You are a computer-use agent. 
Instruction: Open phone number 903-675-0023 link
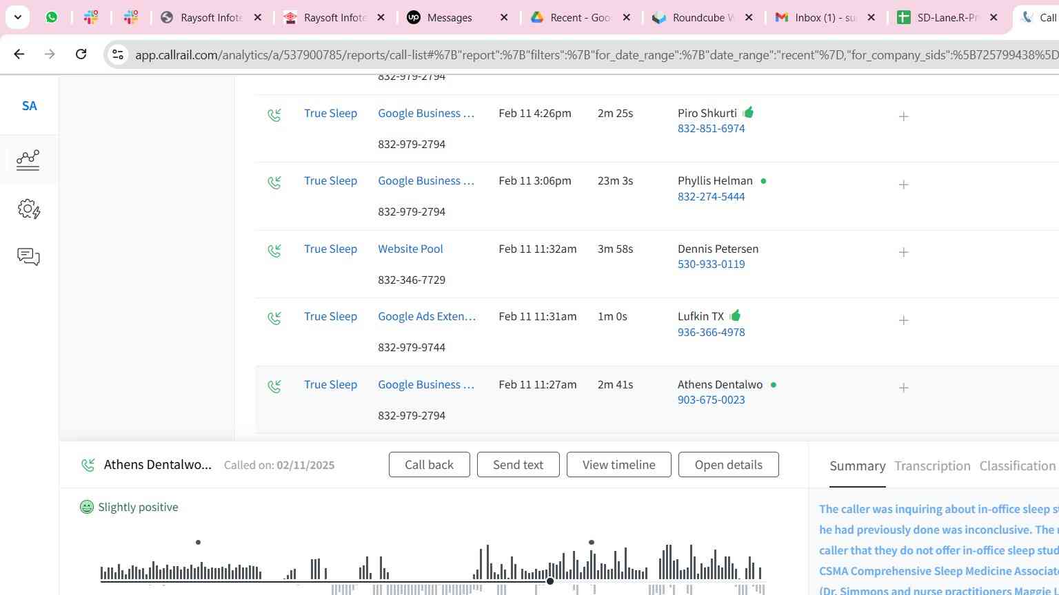point(711,400)
